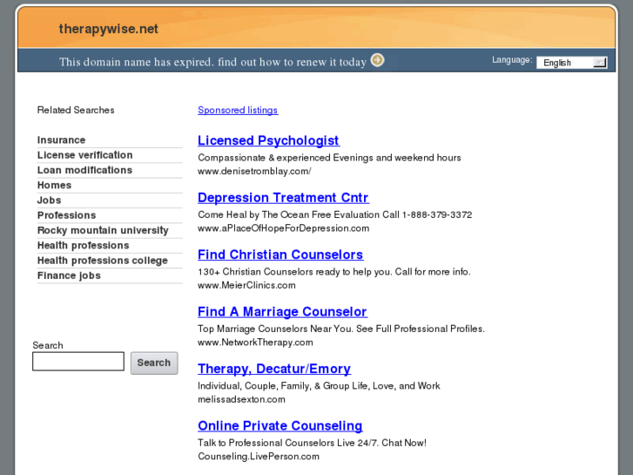The height and width of the screenshot is (475, 633).
Task: Open the Therapy, Decatur/Emory listing
Action: [x=274, y=369]
